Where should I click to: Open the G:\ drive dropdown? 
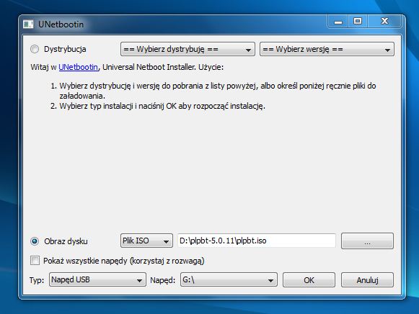tap(229, 279)
